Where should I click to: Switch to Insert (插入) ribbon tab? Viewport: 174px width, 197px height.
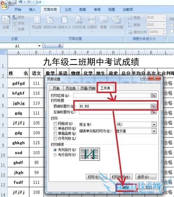[x=32, y=9]
